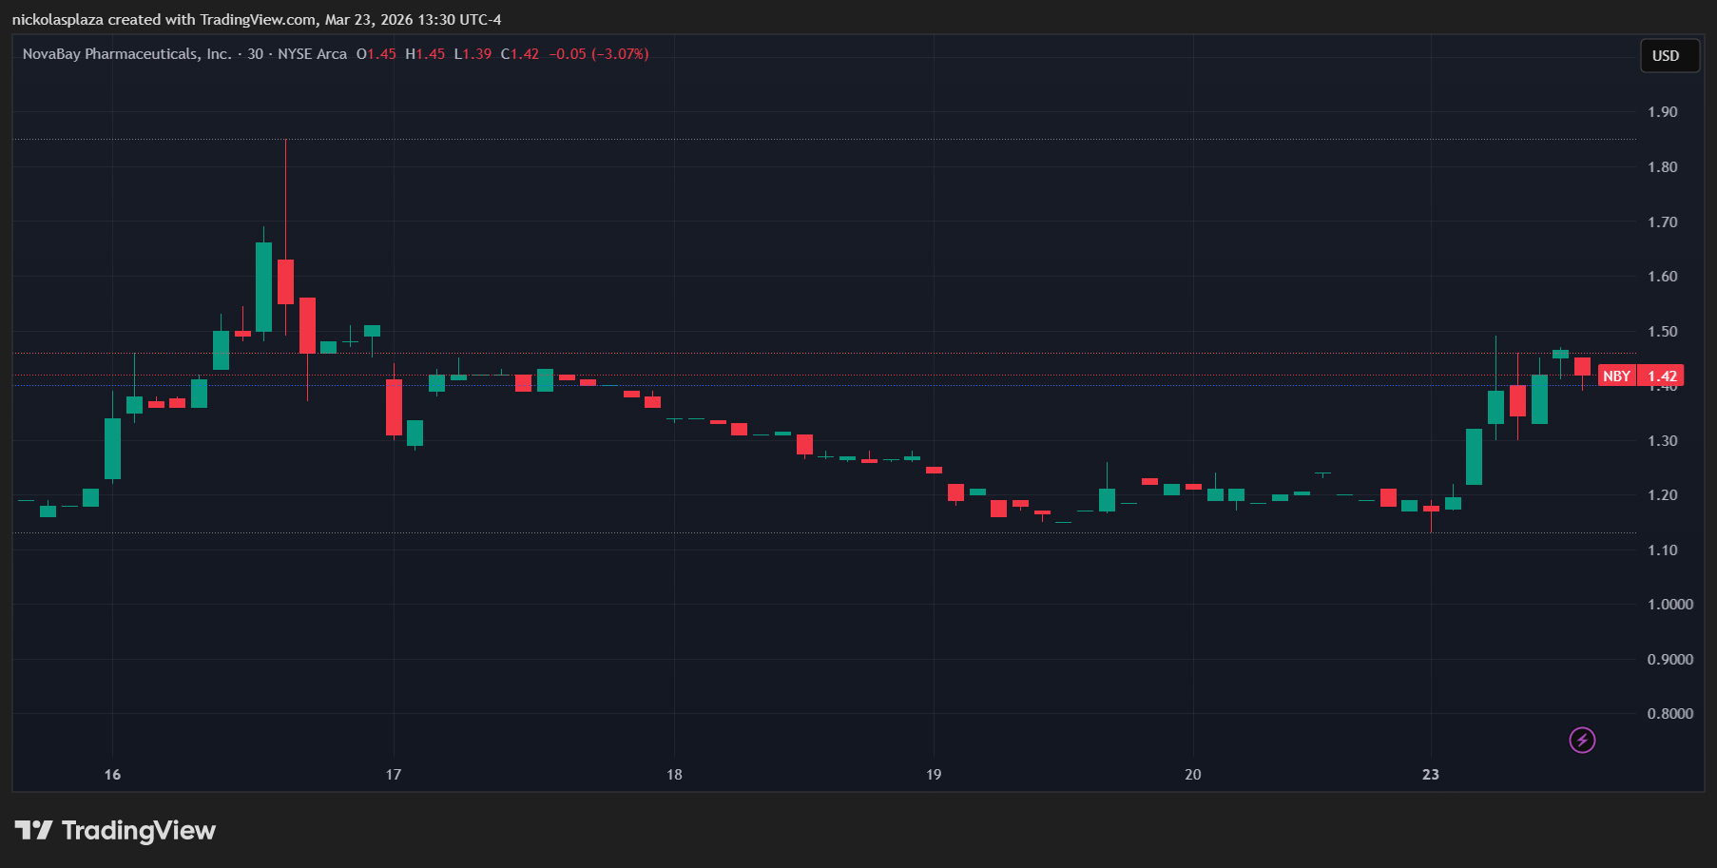Click the TradingView wordmark text in footer
The height and width of the screenshot is (868, 1717).
click(139, 830)
